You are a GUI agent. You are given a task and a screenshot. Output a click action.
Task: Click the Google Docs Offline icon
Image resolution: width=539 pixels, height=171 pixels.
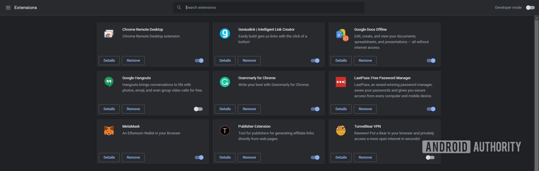click(x=342, y=35)
